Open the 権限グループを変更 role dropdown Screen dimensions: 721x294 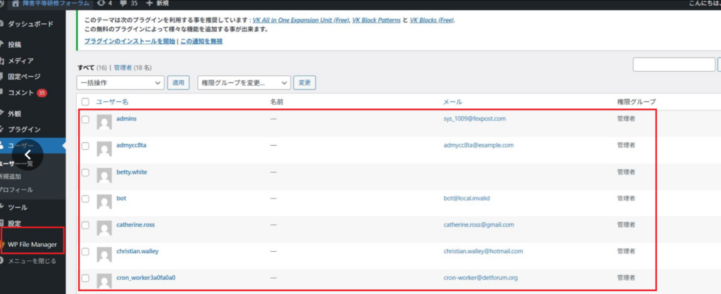(244, 83)
